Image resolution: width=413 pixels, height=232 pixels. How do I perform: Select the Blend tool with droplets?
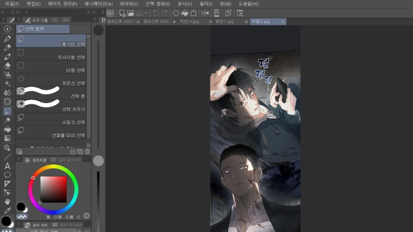(7, 93)
